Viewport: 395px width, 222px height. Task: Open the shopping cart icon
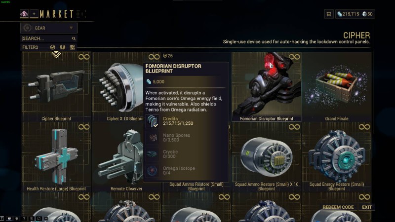(x=328, y=14)
